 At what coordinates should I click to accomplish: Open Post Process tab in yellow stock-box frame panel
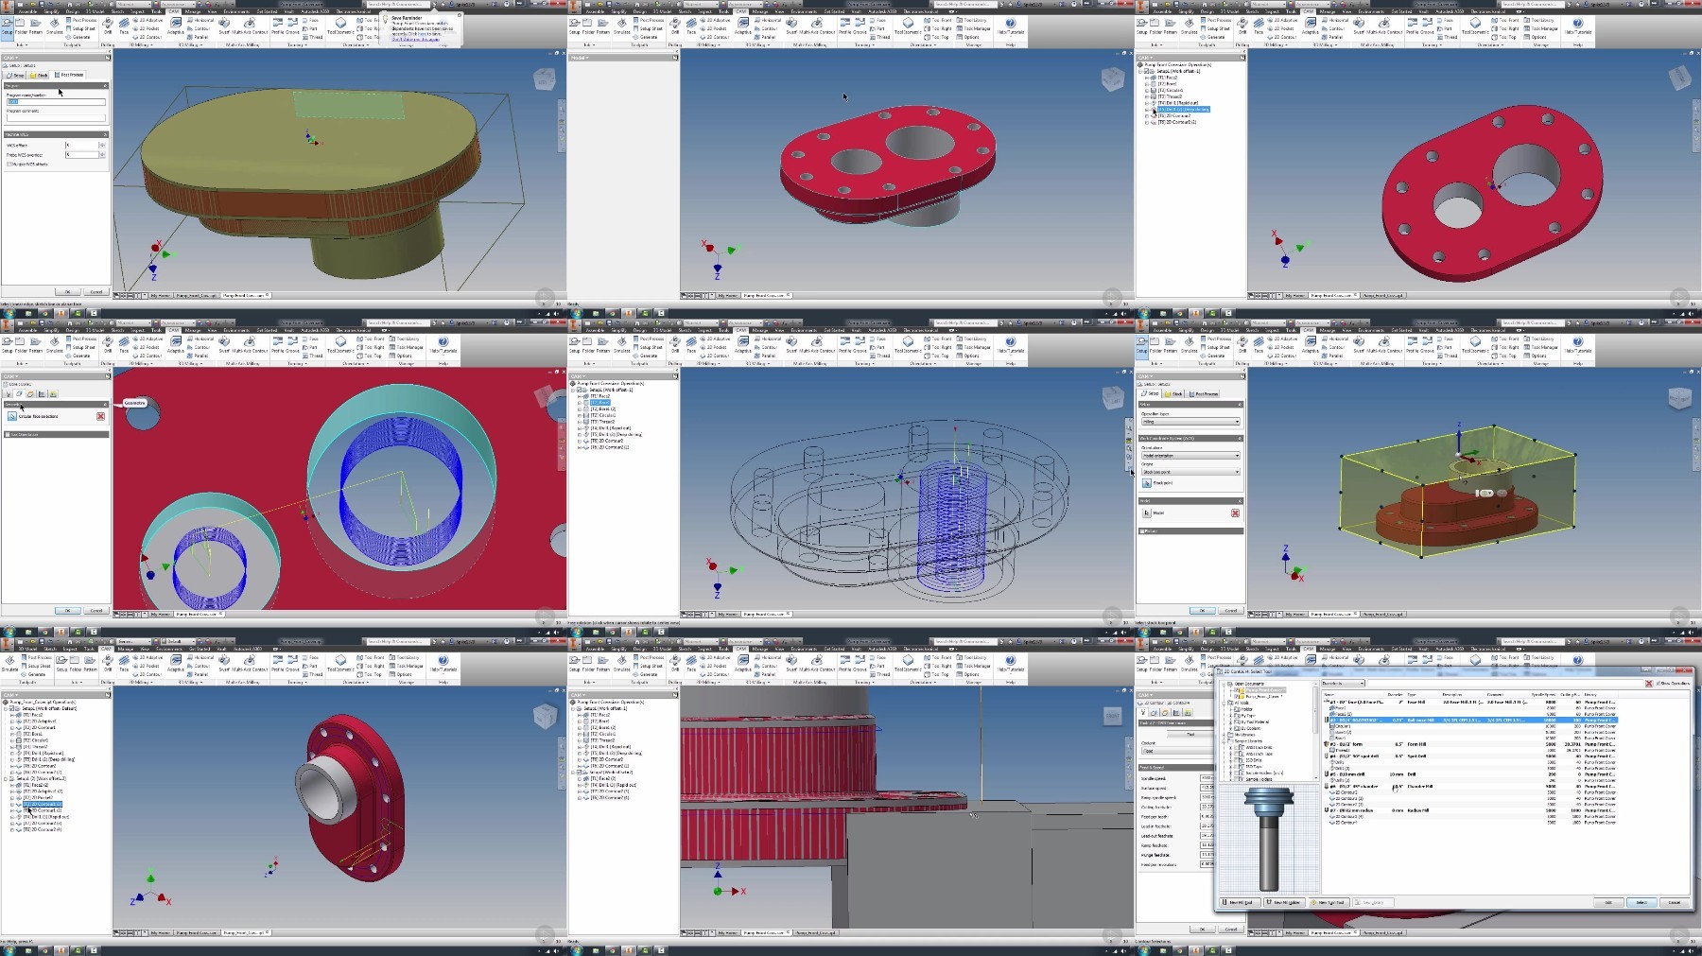point(1204,393)
